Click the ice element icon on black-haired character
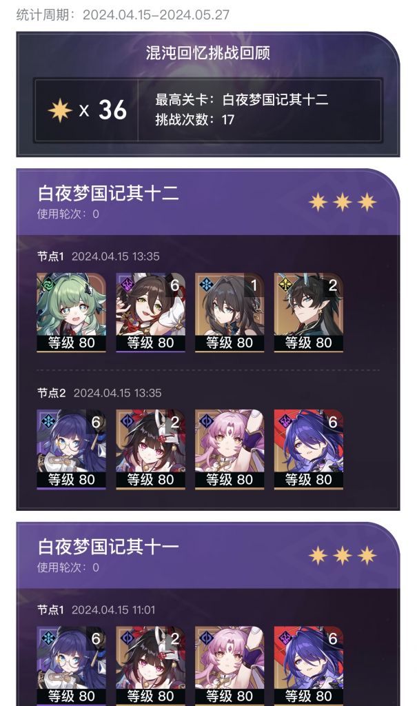417x706 pixels. tap(206, 284)
